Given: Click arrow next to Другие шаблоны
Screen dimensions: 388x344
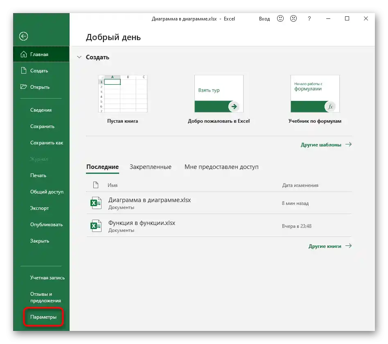Looking at the screenshot, I should (x=348, y=144).
